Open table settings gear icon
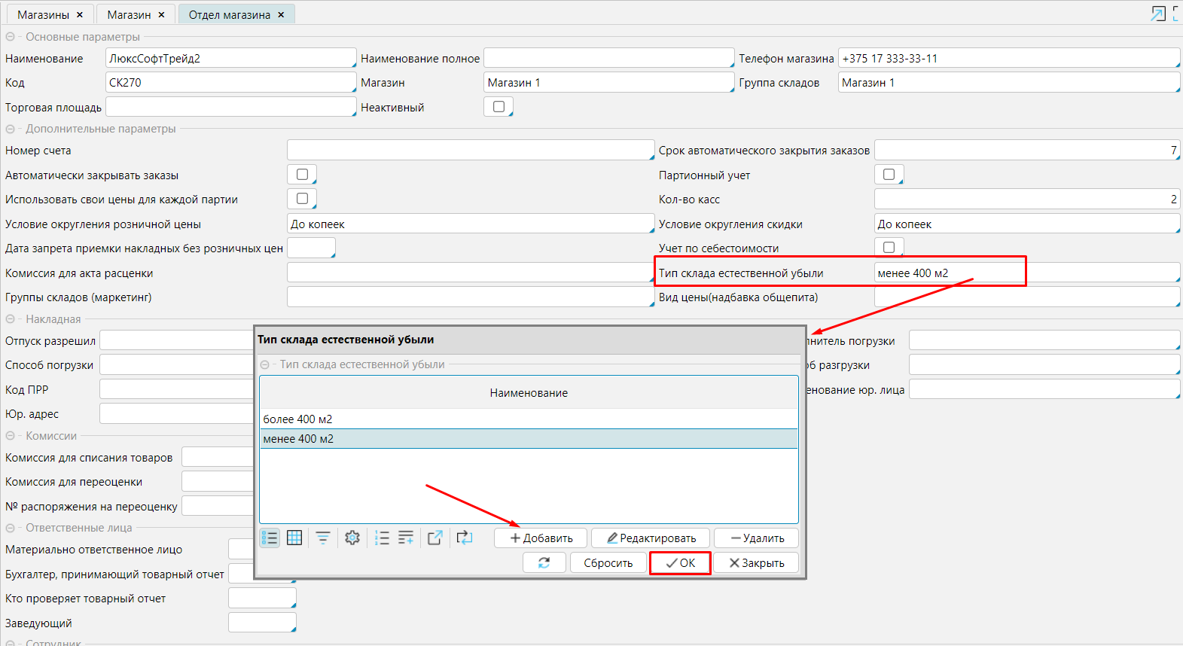Screen dimensions: 1183x646 coord(352,538)
